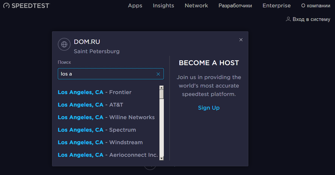Click the user profile icon
The height and width of the screenshot is (175, 335).
(x=288, y=19)
